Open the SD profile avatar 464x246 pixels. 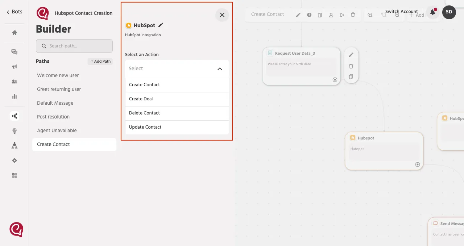point(449,12)
